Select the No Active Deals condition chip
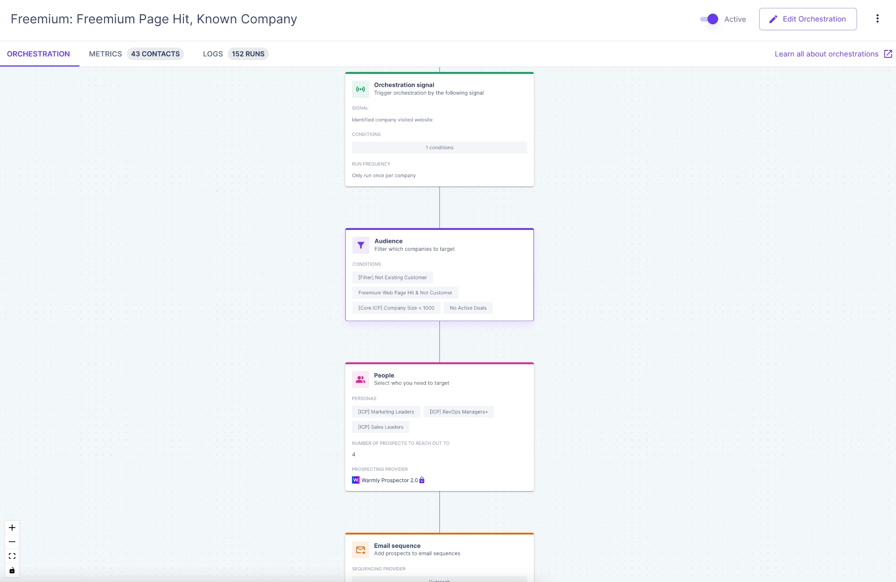The height and width of the screenshot is (582, 896). click(468, 308)
